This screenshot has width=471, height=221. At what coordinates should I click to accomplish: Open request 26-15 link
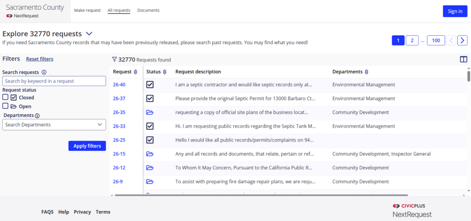coord(119,154)
